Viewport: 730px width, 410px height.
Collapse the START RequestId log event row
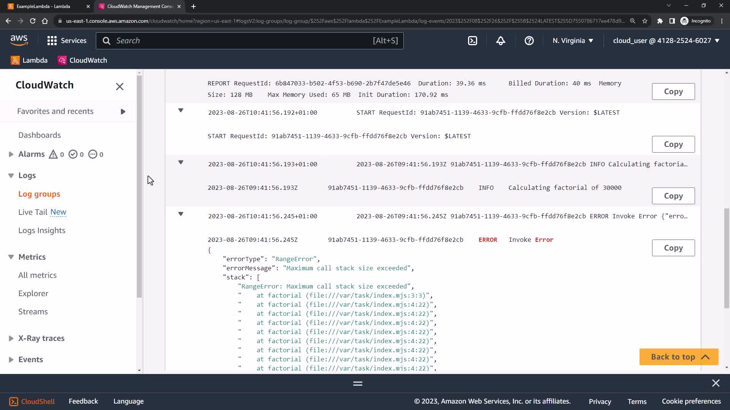[181, 110]
